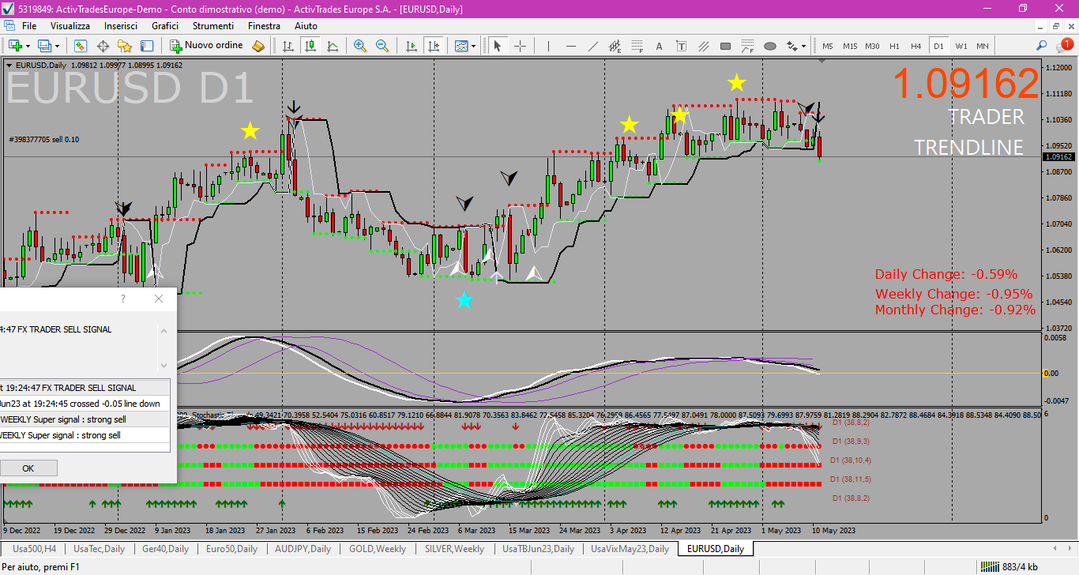Image resolution: width=1079 pixels, height=575 pixels.
Task: Select the text label T tool
Action: pyautogui.click(x=681, y=46)
